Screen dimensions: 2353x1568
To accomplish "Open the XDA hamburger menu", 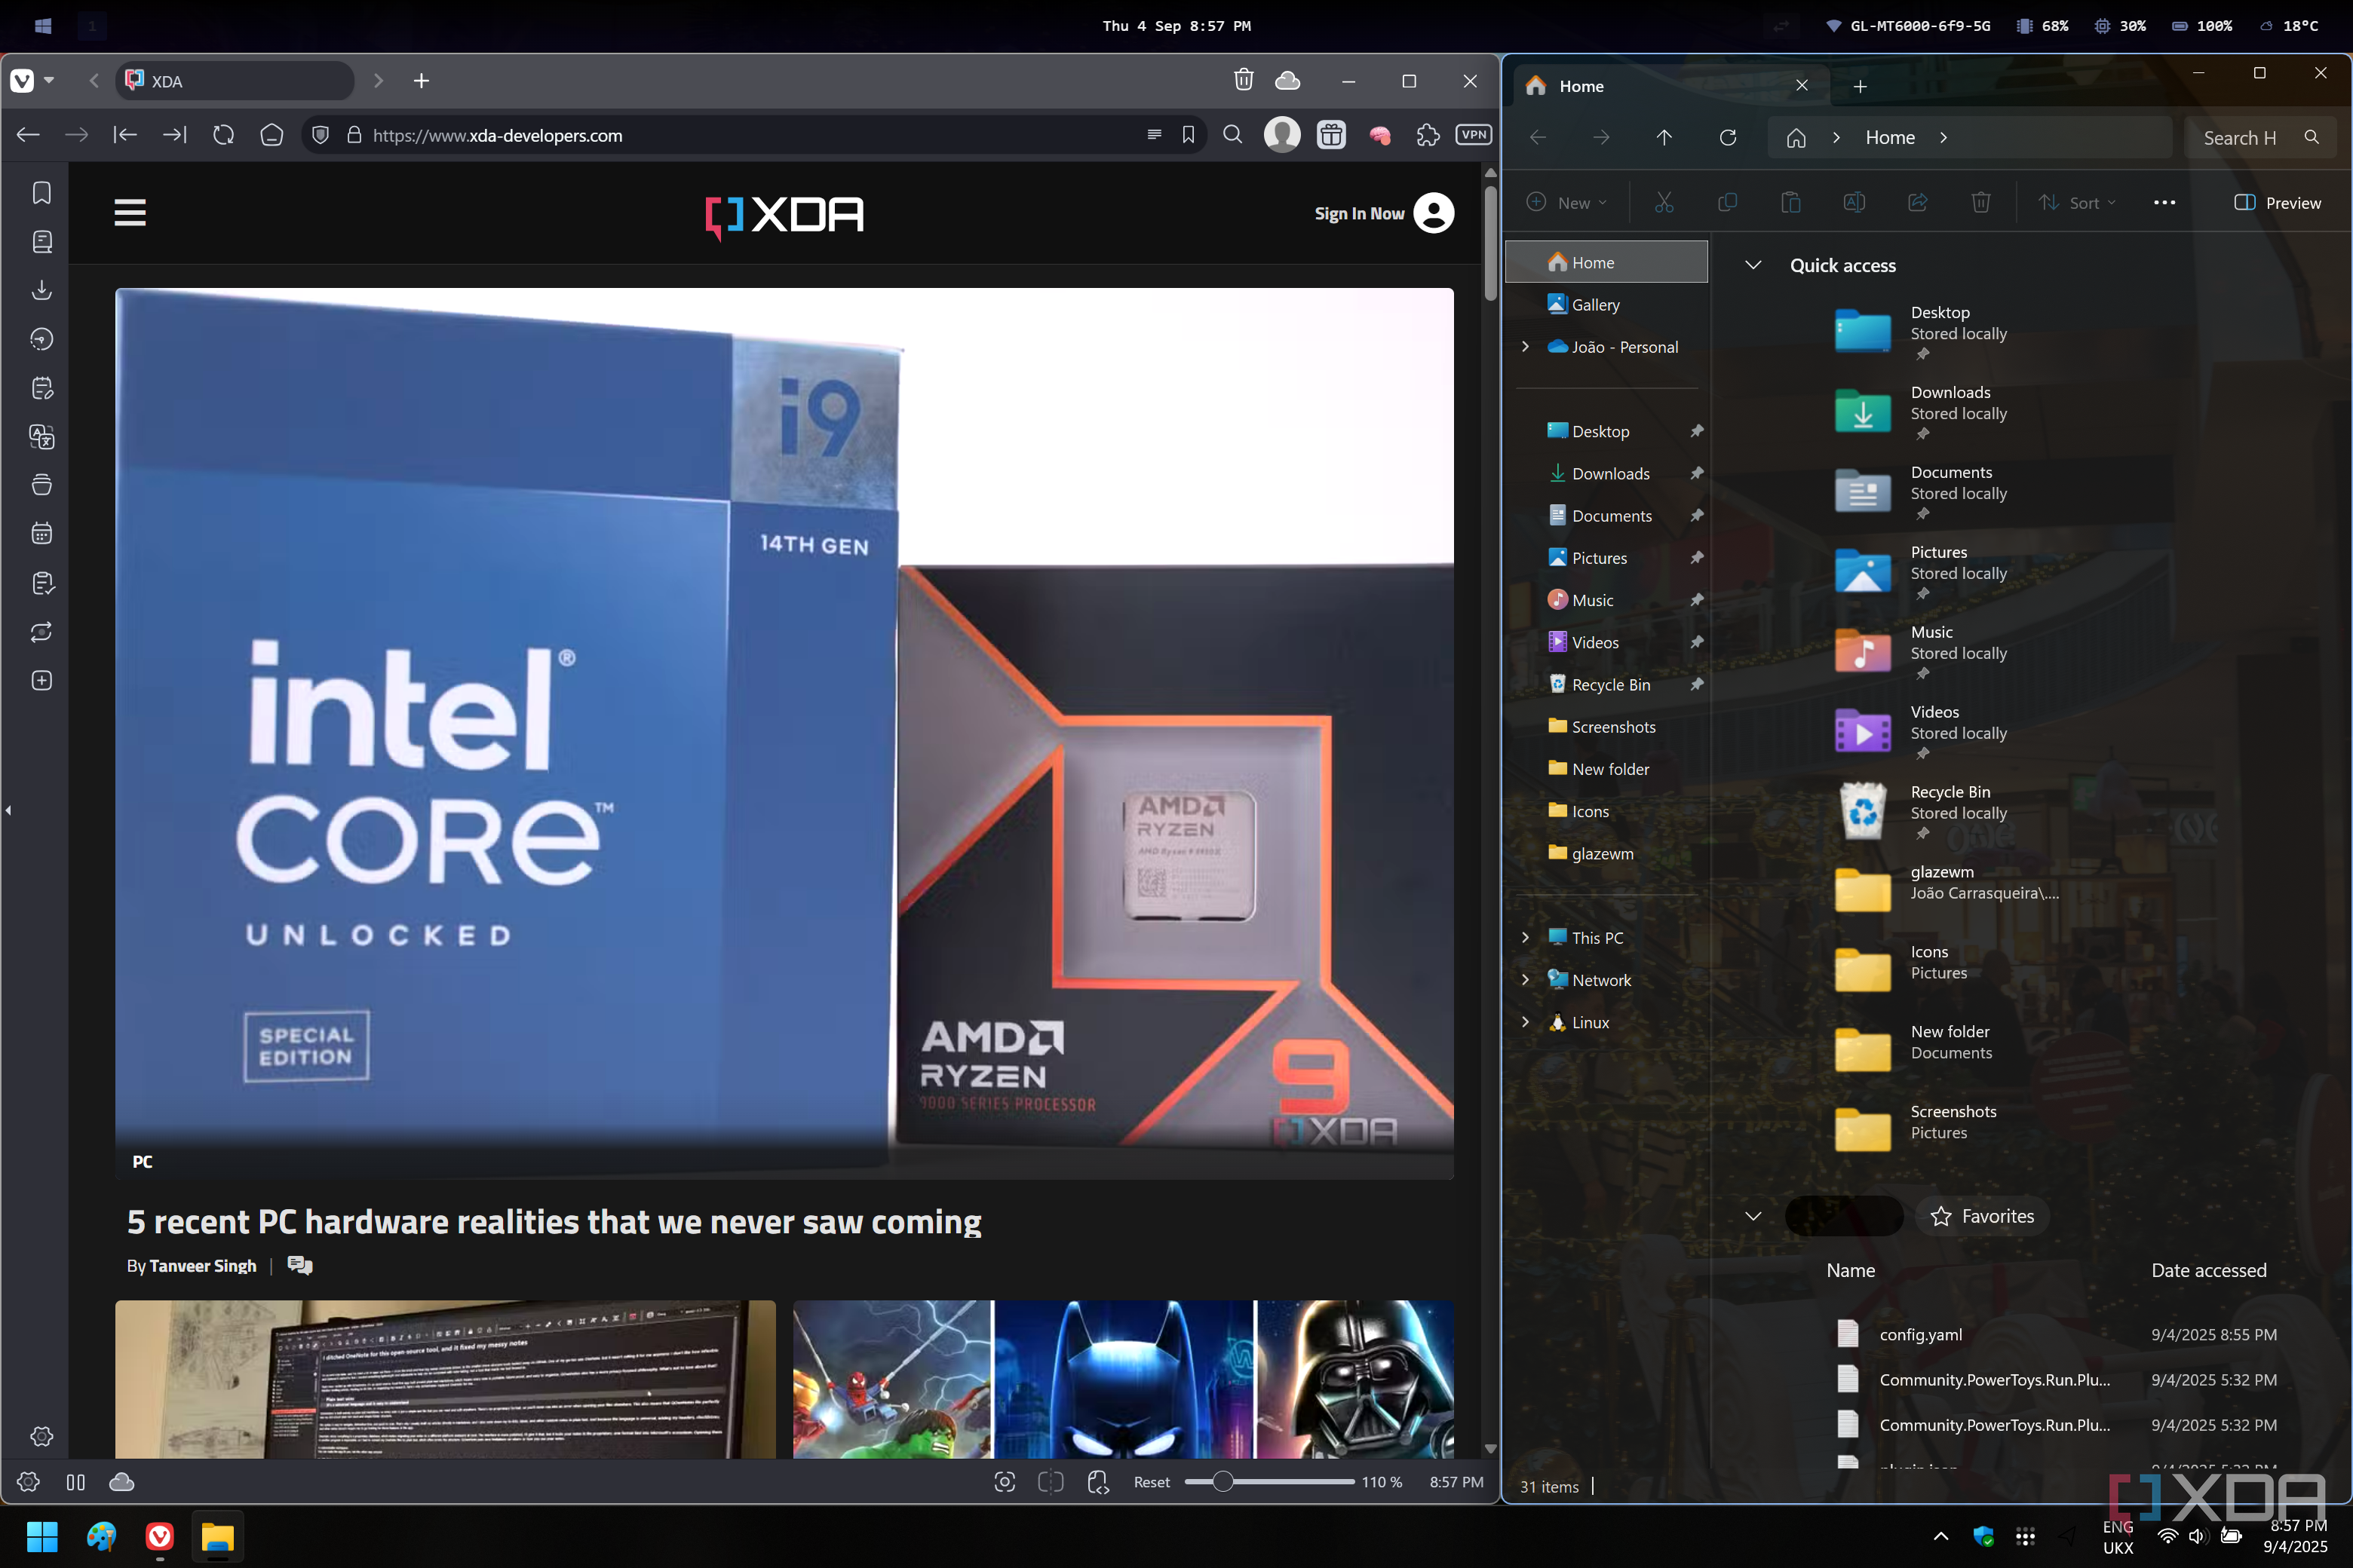I will tap(130, 213).
